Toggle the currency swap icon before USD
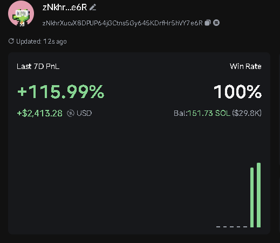Screen dimensions: 280x243 [x=71, y=113]
